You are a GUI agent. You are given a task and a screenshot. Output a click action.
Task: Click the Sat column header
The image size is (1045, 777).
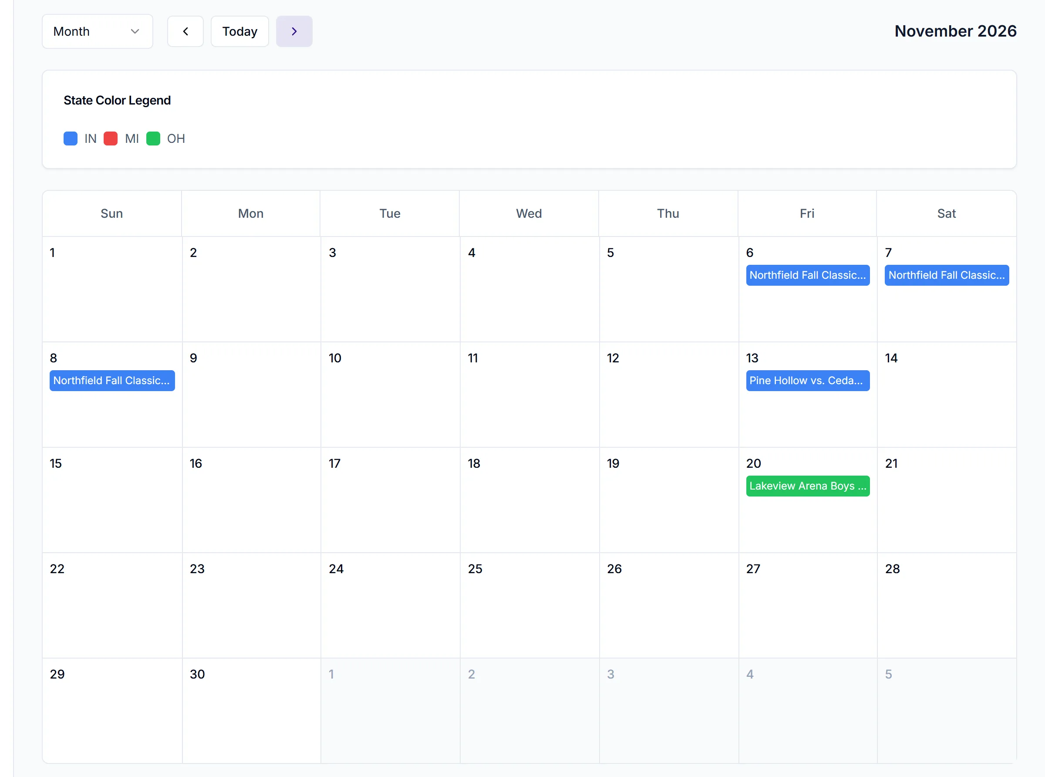tap(946, 213)
